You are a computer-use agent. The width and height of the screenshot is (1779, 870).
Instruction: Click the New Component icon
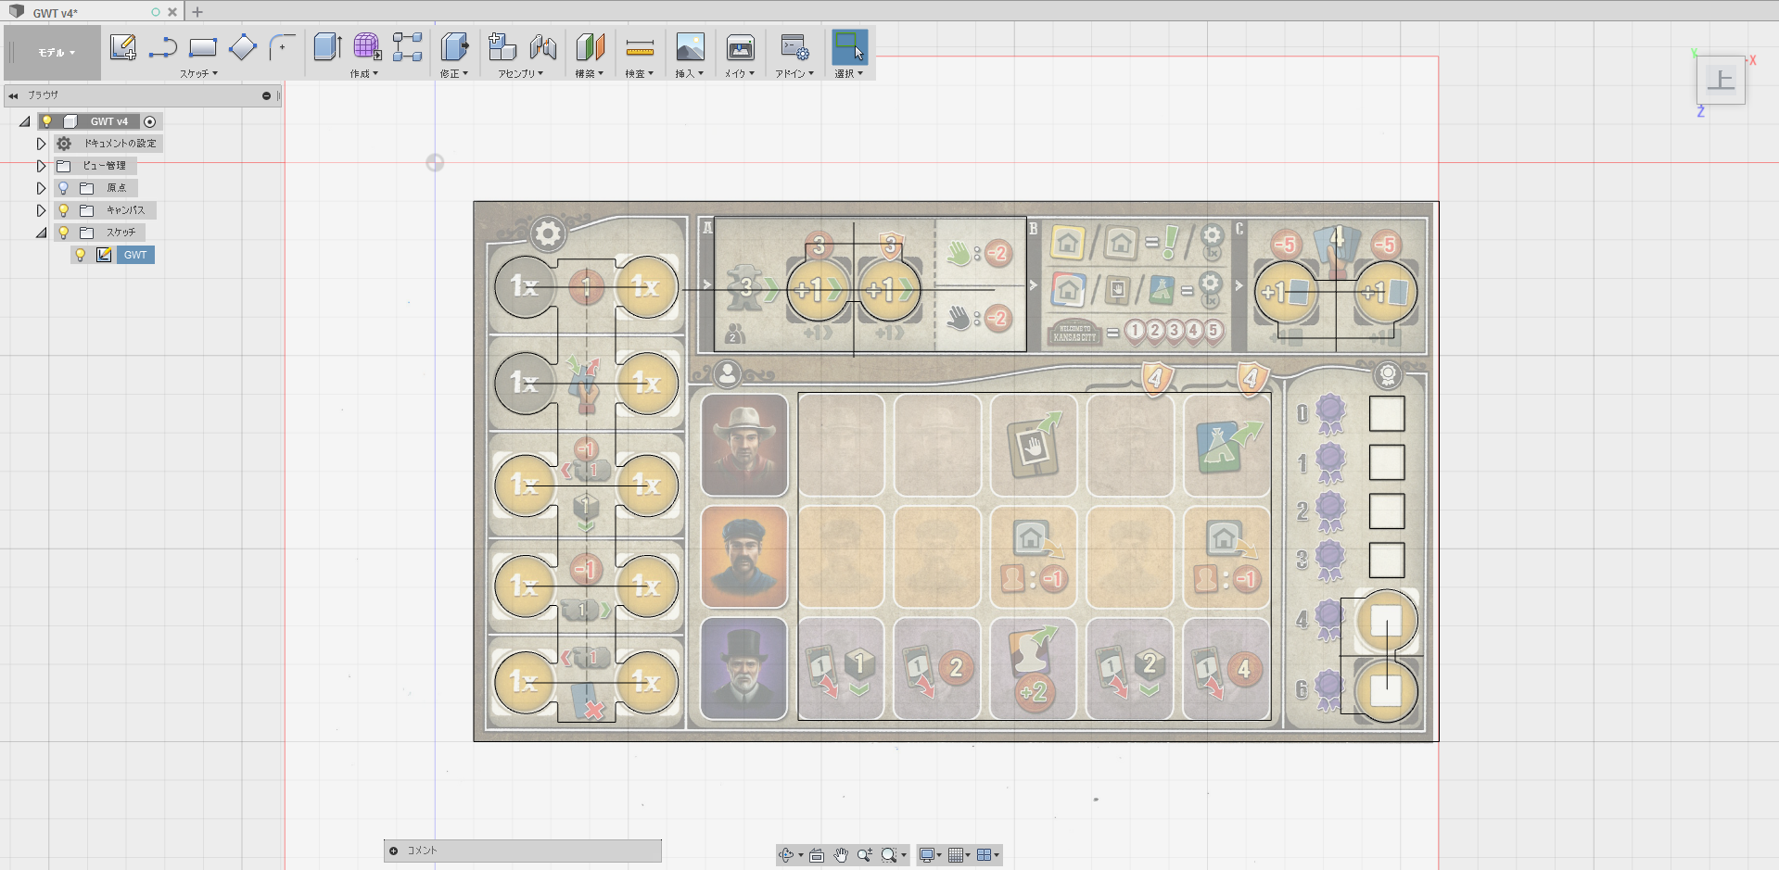tap(502, 47)
